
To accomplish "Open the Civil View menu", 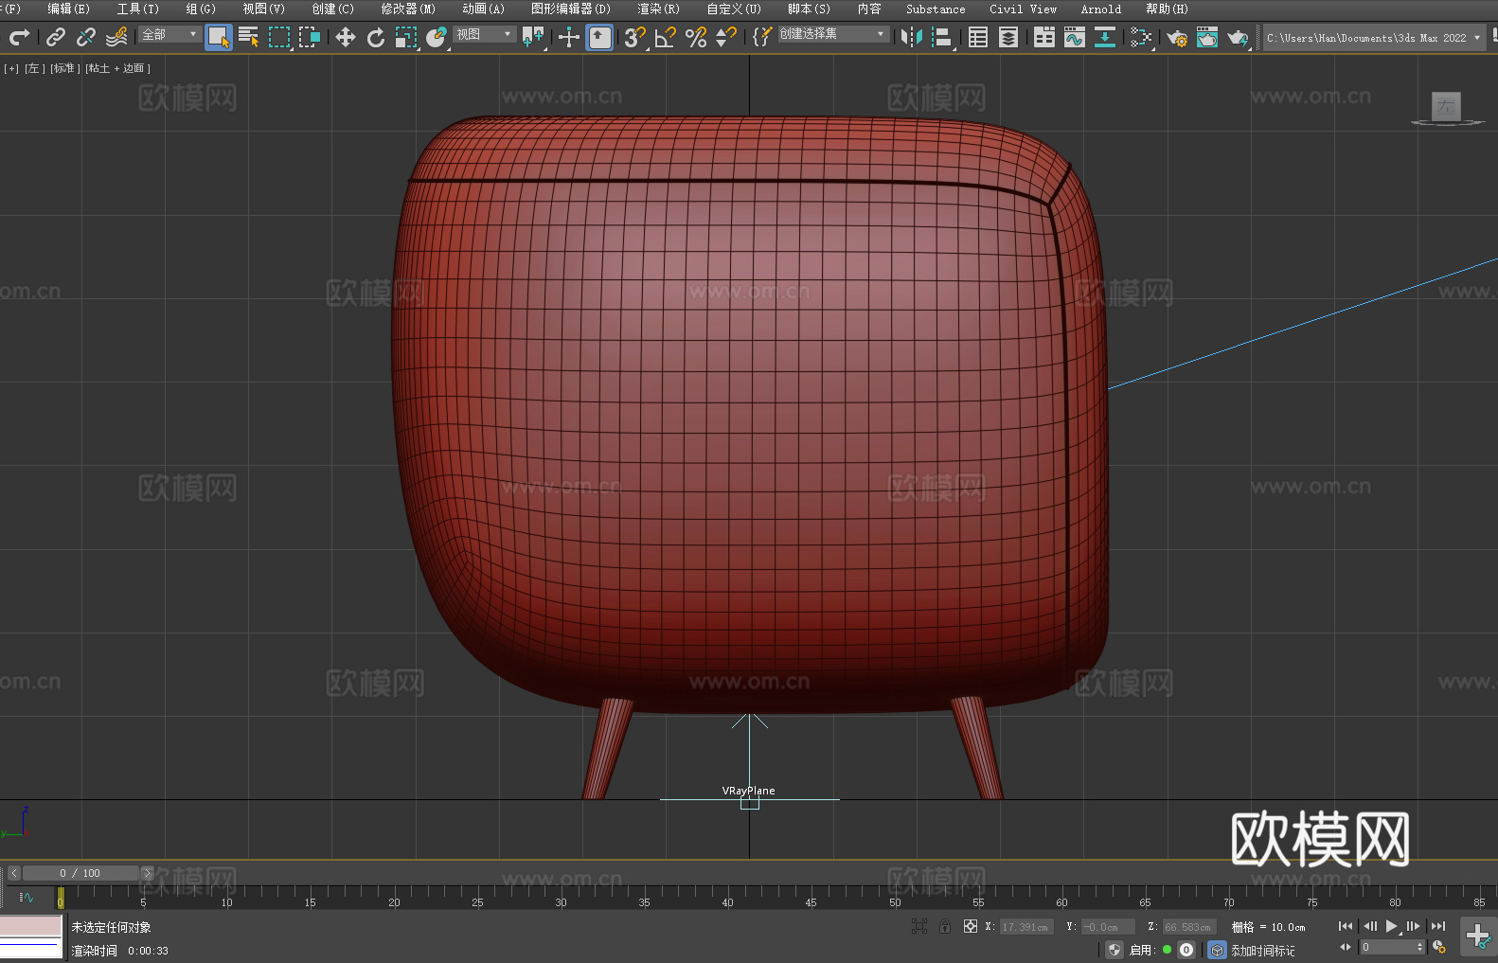I will pos(1023,9).
